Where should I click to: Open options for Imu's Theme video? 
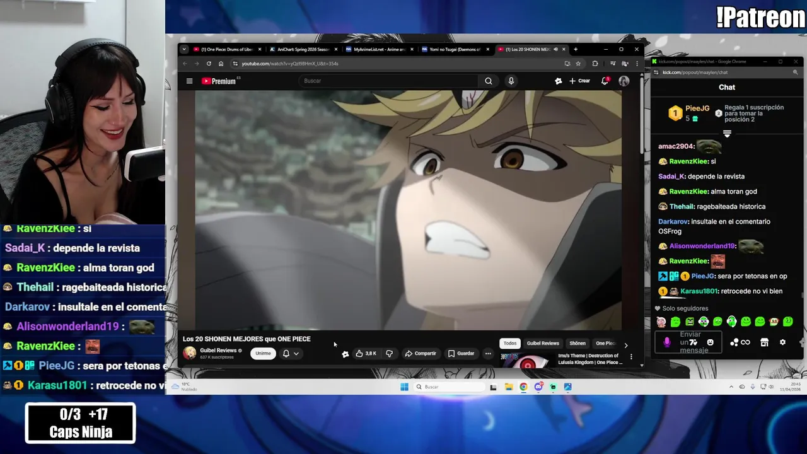point(631,357)
